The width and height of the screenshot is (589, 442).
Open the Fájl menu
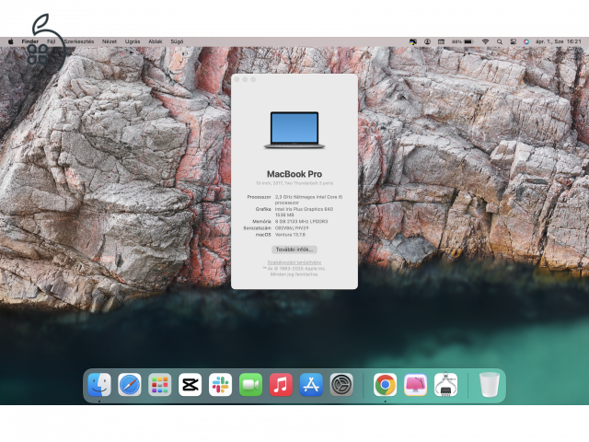[52, 41]
